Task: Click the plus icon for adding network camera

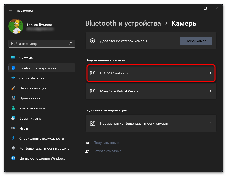Action: pos(93,41)
